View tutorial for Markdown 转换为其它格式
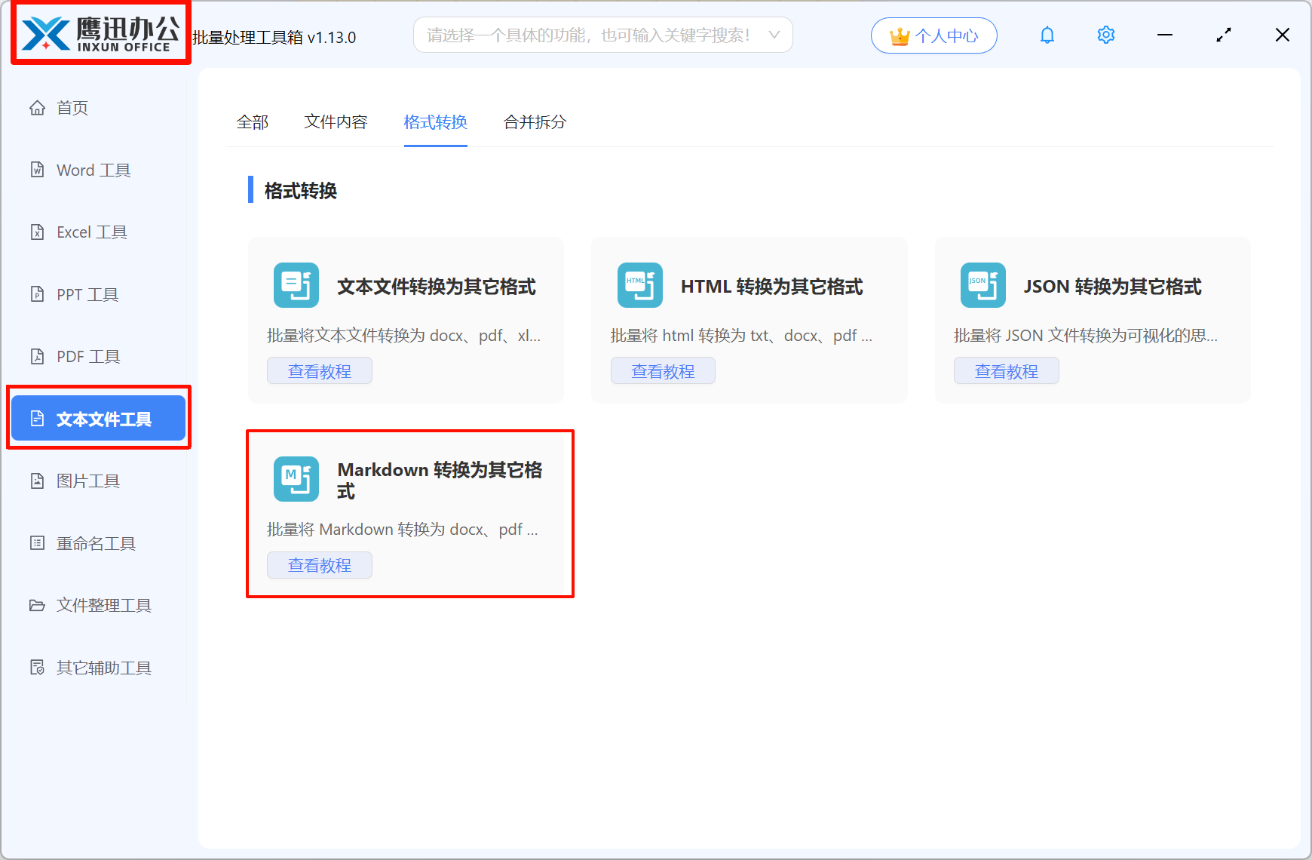This screenshot has width=1312, height=860. point(319,564)
